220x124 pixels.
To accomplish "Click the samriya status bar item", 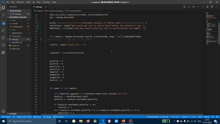I will [x=47, y=117].
